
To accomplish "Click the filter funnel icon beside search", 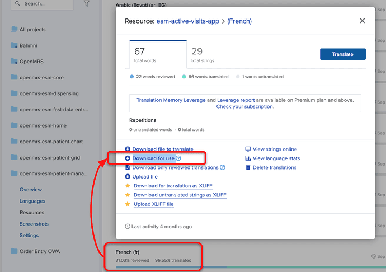I will (x=86, y=4).
